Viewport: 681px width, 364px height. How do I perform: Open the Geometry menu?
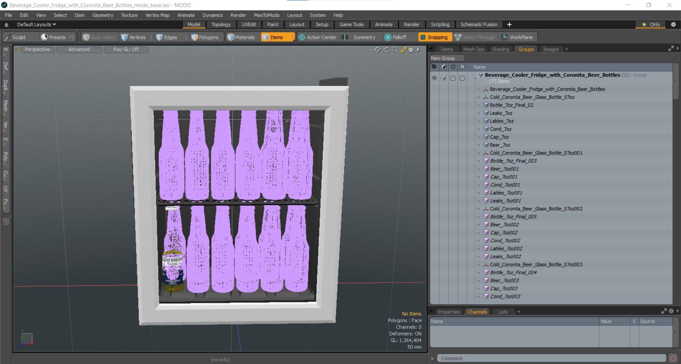(x=103, y=15)
